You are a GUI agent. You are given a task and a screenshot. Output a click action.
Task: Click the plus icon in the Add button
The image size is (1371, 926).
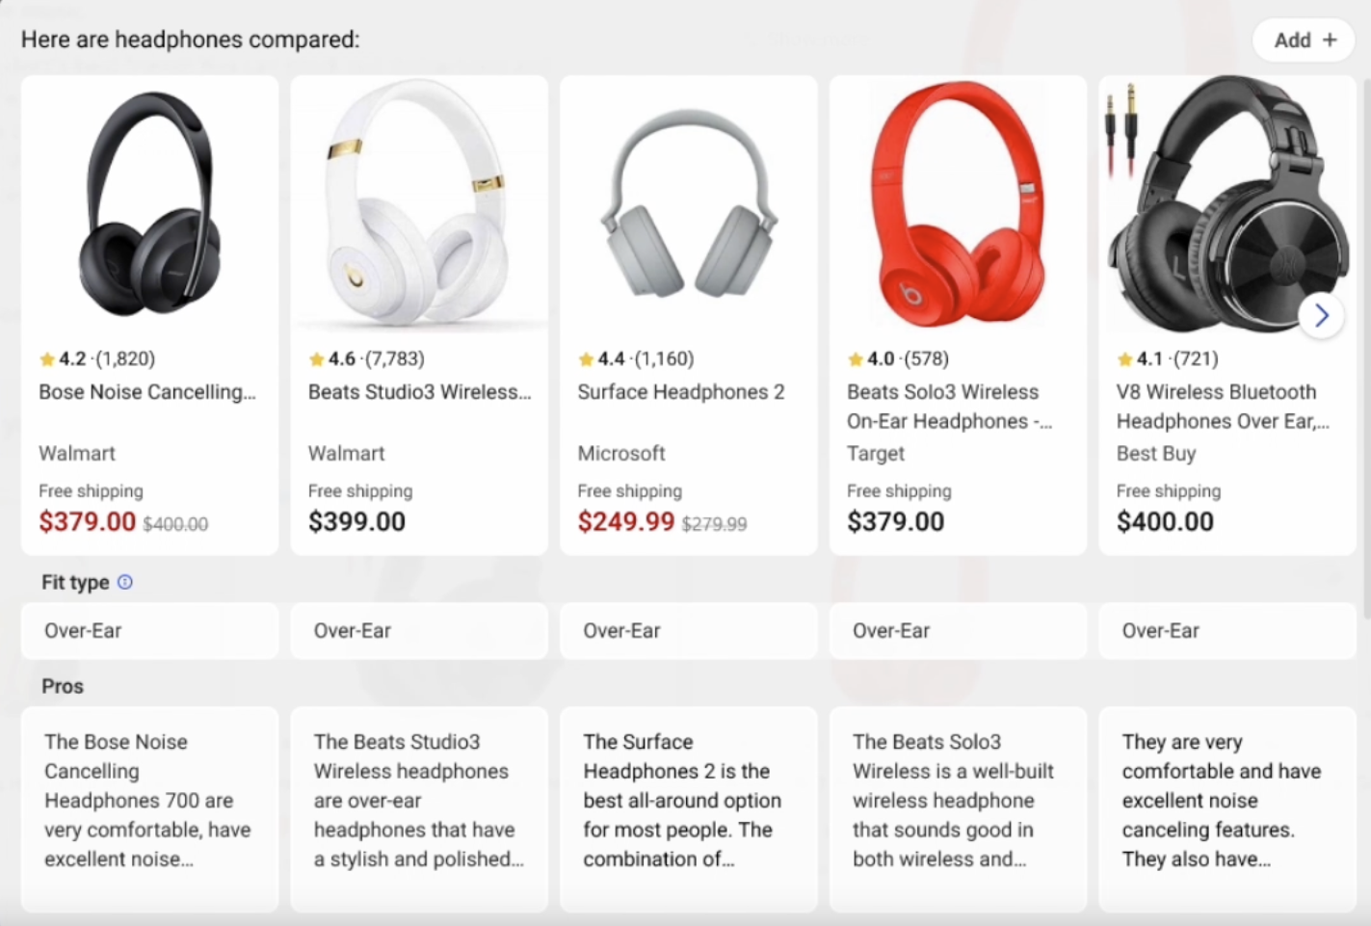1331,40
